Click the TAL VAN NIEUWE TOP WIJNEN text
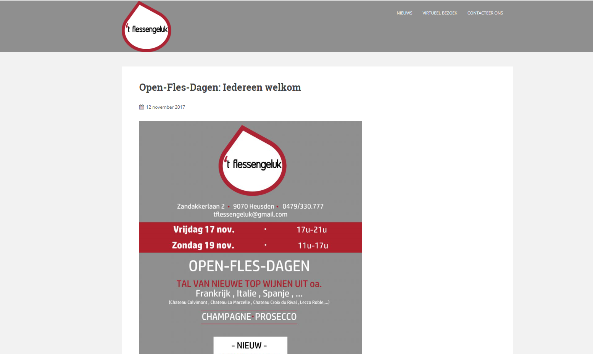This screenshot has height=354, width=593. tap(249, 284)
